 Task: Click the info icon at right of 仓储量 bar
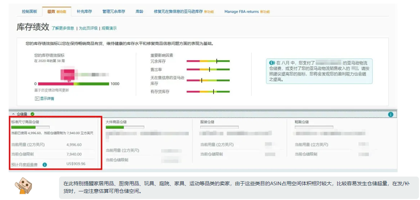tap(390, 115)
